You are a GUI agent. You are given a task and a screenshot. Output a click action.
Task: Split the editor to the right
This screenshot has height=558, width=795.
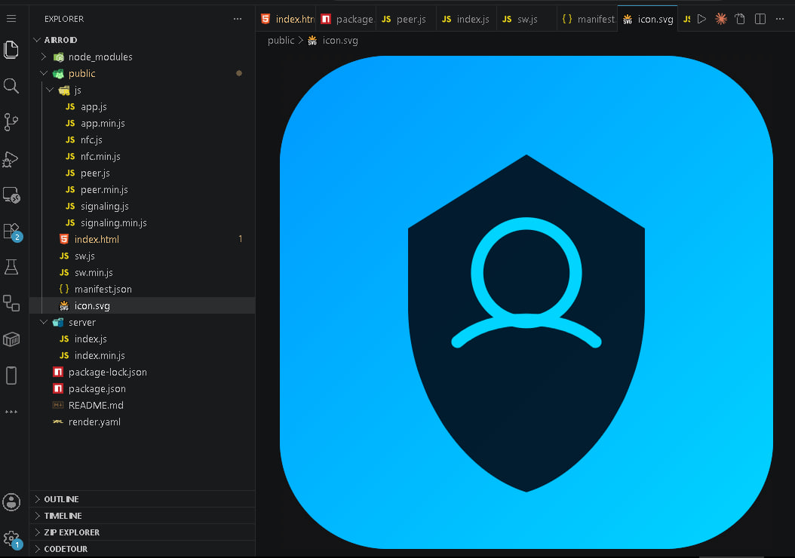760,20
